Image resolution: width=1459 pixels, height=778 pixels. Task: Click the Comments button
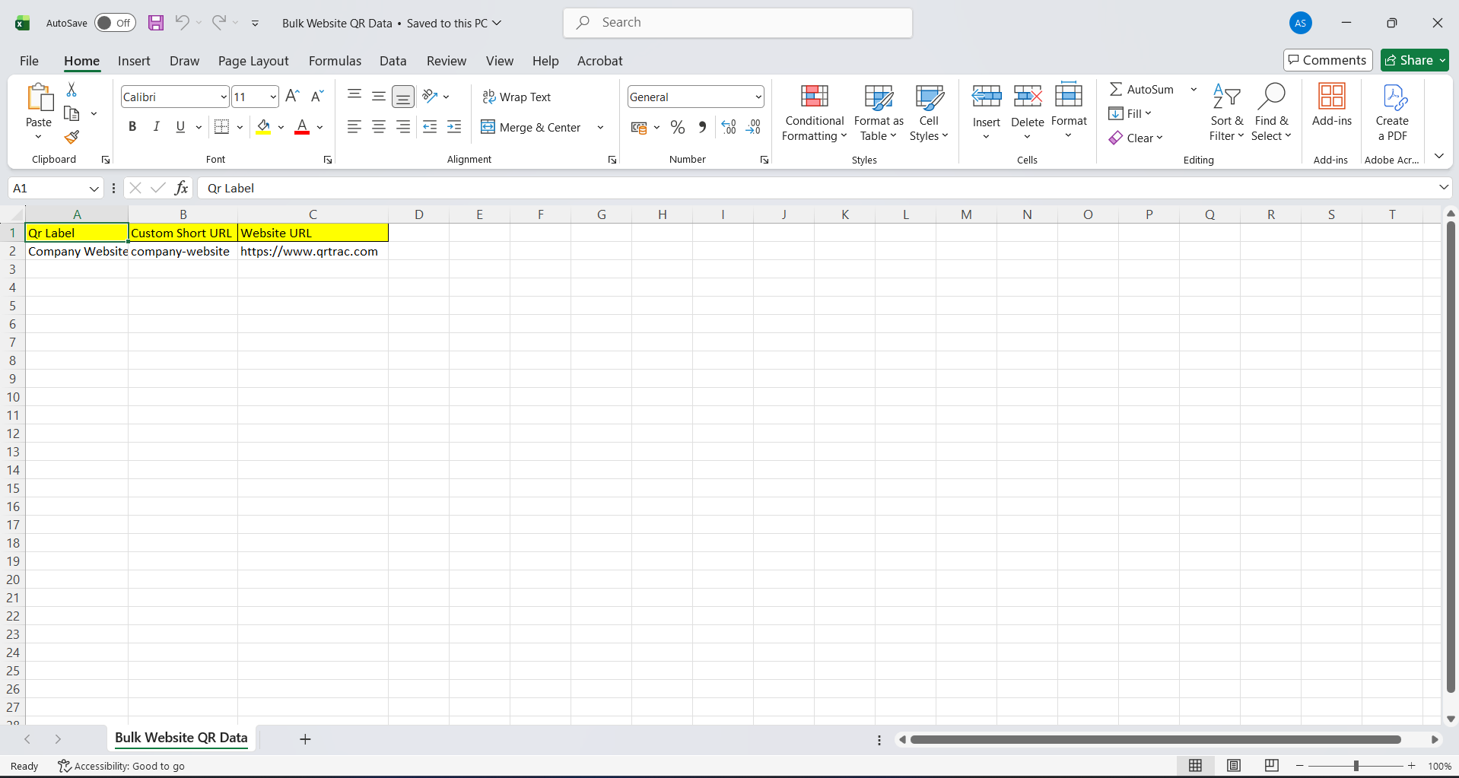[x=1327, y=59]
